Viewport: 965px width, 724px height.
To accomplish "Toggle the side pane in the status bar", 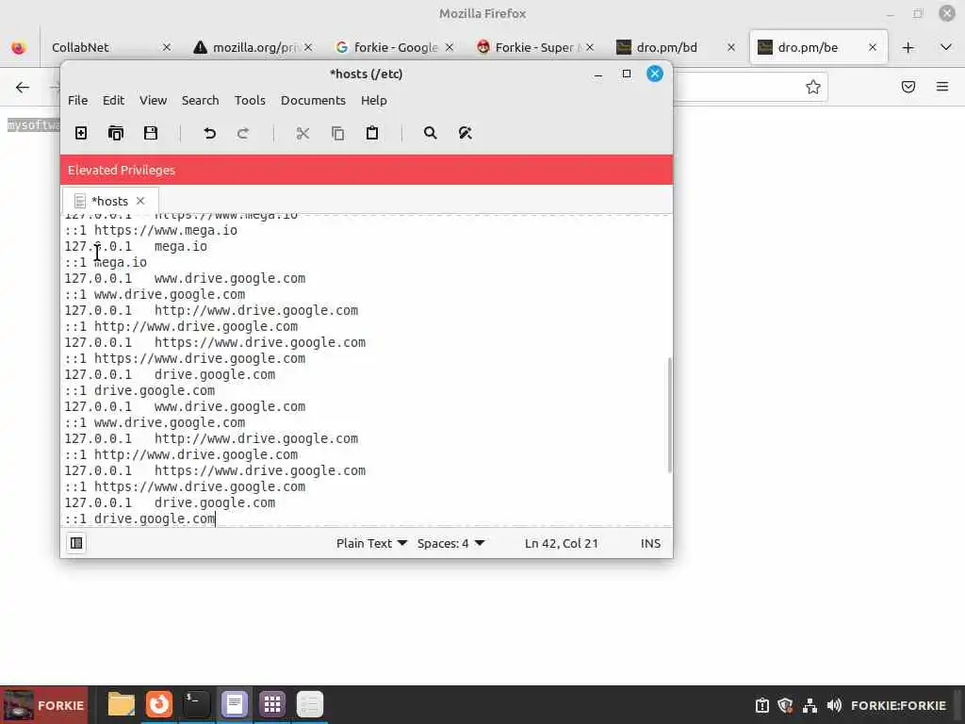I will pyautogui.click(x=76, y=543).
